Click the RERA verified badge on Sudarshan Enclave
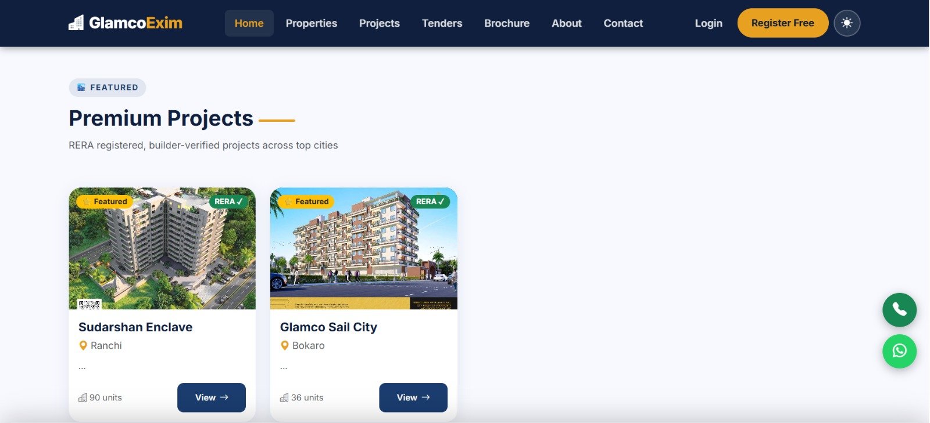 coord(228,201)
